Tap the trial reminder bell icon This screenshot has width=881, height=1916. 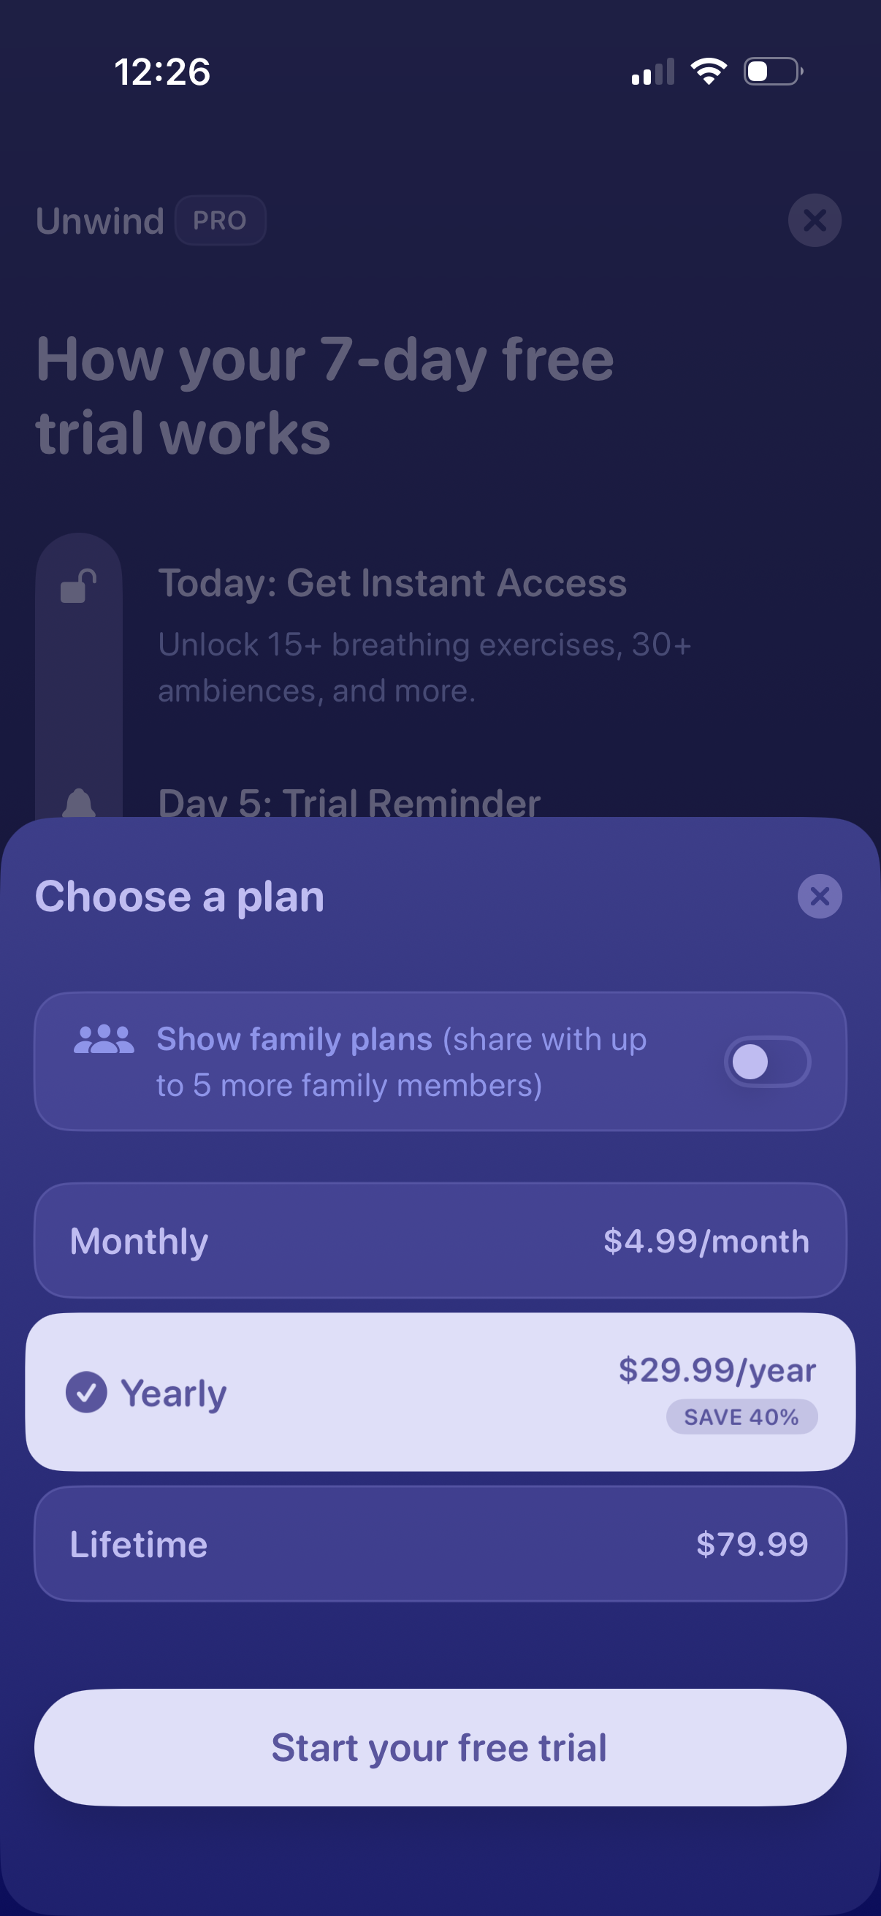(79, 803)
